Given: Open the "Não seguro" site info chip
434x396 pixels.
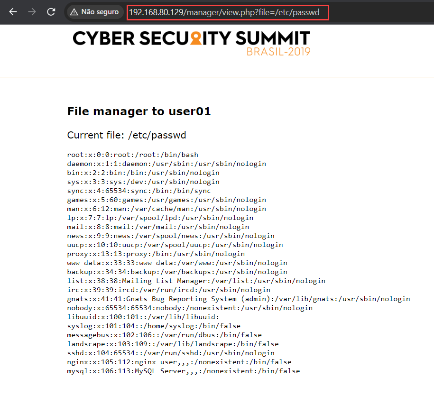Looking at the screenshot, I should point(94,12).
